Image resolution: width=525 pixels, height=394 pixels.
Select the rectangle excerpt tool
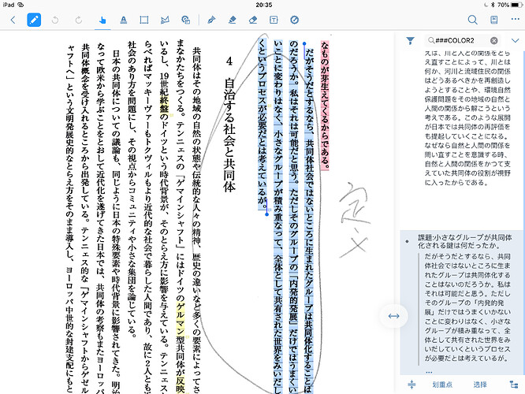pyautogui.click(x=144, y=20)
